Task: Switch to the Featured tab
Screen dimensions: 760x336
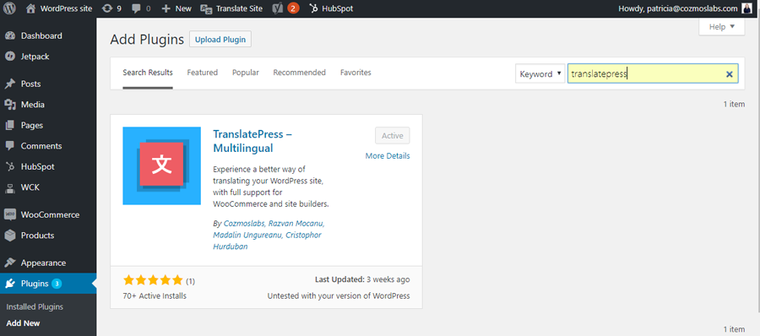Action: pos(202,73)
